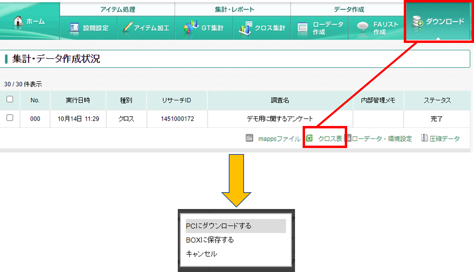This screenshot has width=474, height=272.
Task: Click the 集計・データ作成状況 heading
Action: (56, 59)
